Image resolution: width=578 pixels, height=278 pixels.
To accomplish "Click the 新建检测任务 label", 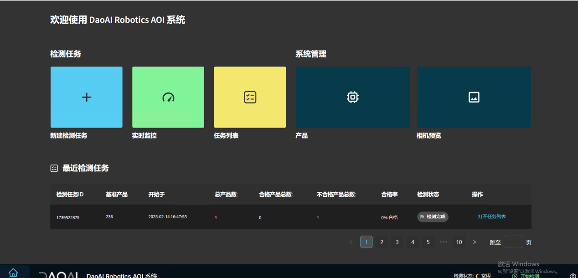I will click(68, 135).
